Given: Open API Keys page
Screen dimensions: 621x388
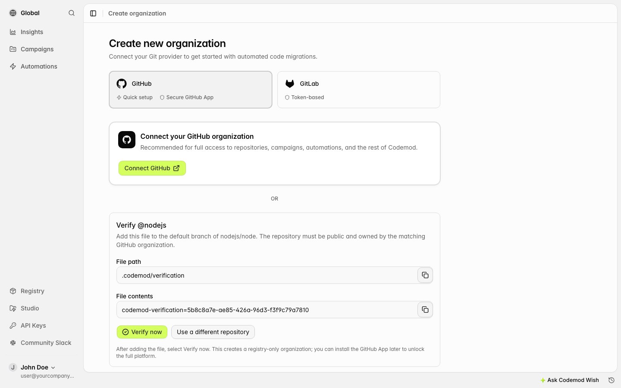Looking at the screenshot, I should point(41,325).
